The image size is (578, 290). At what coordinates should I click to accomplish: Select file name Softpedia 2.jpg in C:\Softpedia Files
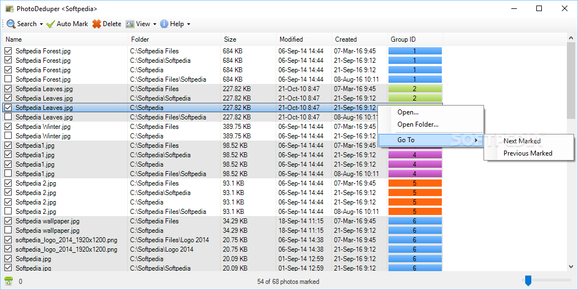click(x=36, y=183)
